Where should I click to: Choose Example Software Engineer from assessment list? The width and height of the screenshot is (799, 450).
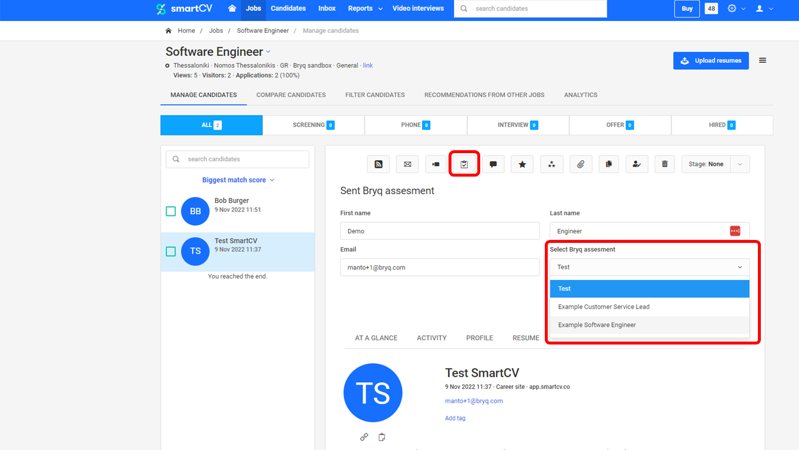tap(597, 325)
